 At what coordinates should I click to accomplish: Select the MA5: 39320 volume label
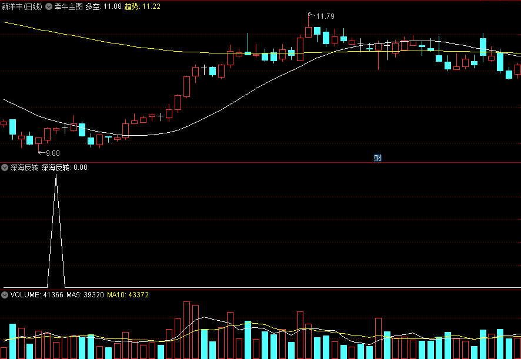(85, 295)
